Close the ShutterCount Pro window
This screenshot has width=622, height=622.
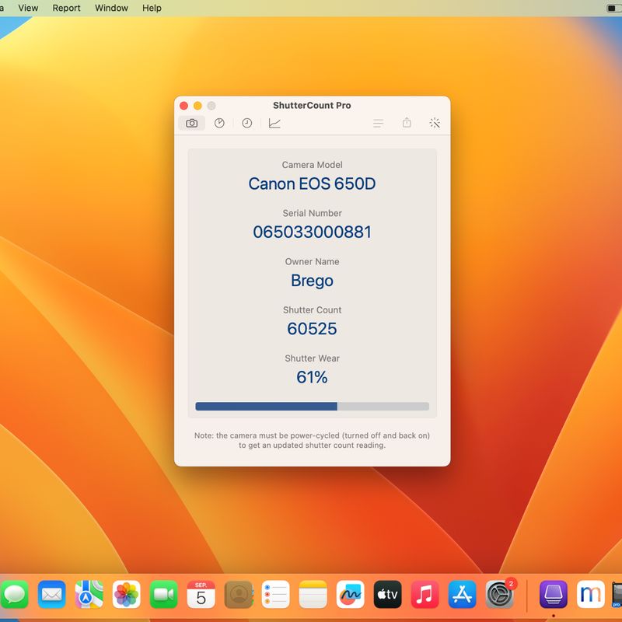pyautogui.click(x=183, y=106)
